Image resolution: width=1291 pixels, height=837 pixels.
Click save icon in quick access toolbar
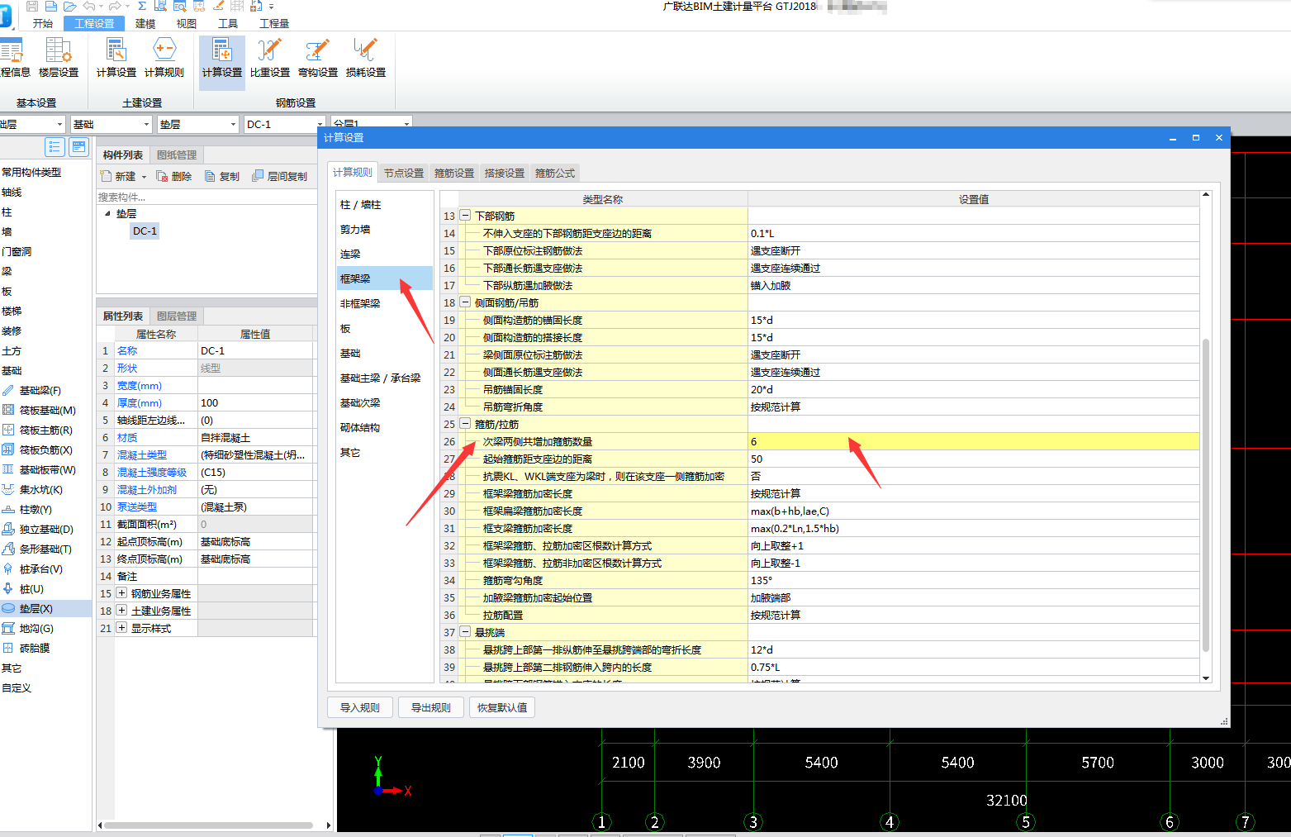[32, 6]
